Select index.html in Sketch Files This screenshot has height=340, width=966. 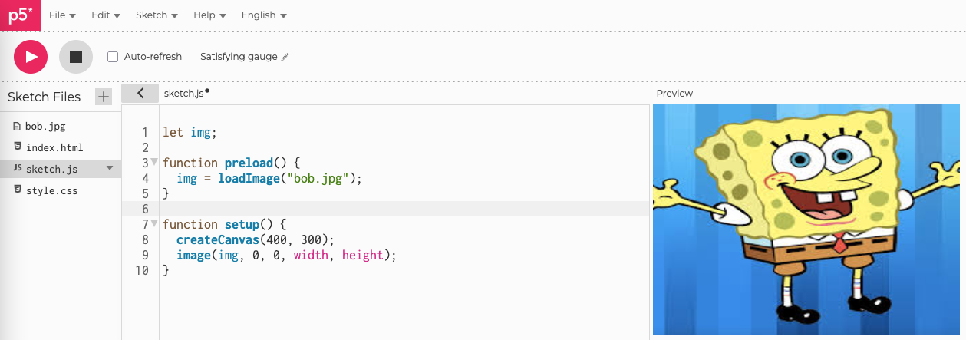pos(54,147)
